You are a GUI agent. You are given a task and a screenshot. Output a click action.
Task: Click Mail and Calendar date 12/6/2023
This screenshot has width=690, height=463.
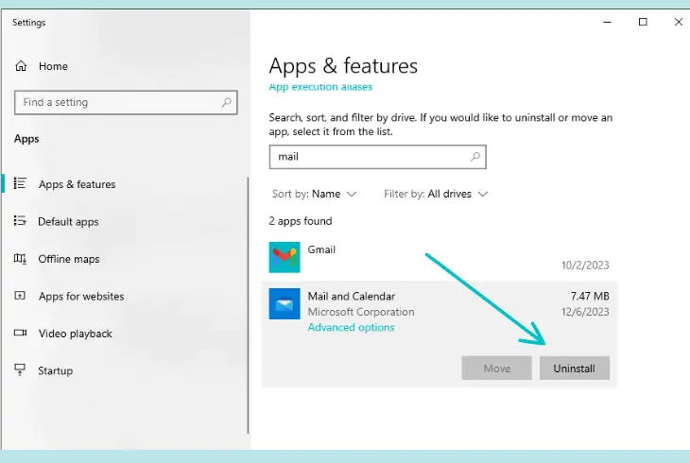pyautogui.click(x=585, y=312)
